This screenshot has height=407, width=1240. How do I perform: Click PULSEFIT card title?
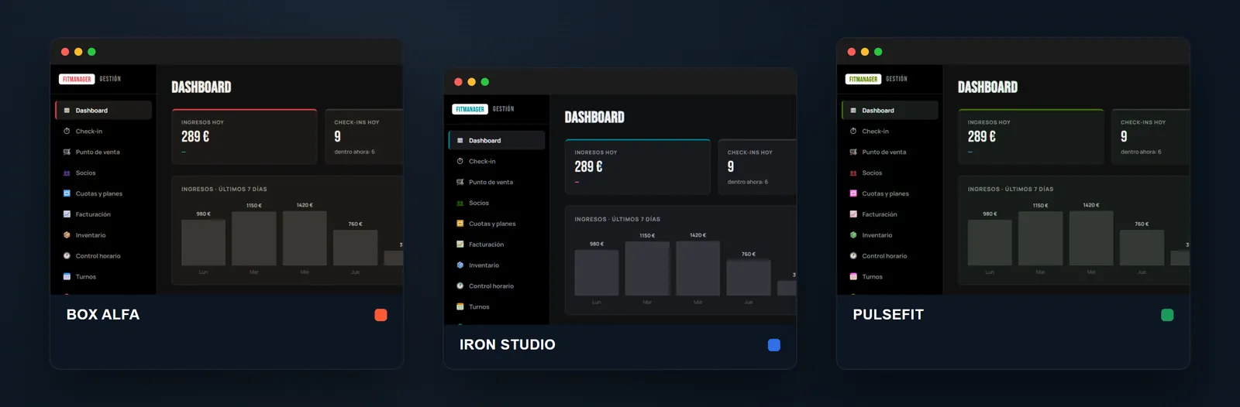(888, 315)
